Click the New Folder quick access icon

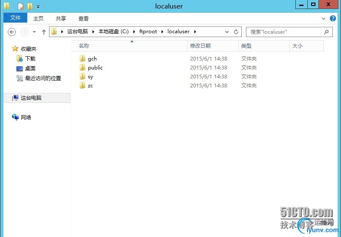[30, 6]
